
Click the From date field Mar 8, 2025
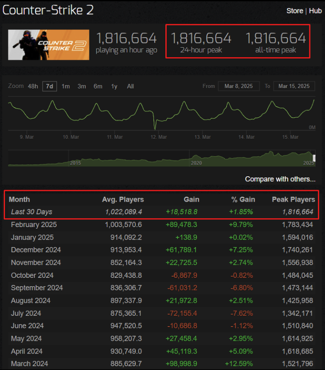(239, 86)
